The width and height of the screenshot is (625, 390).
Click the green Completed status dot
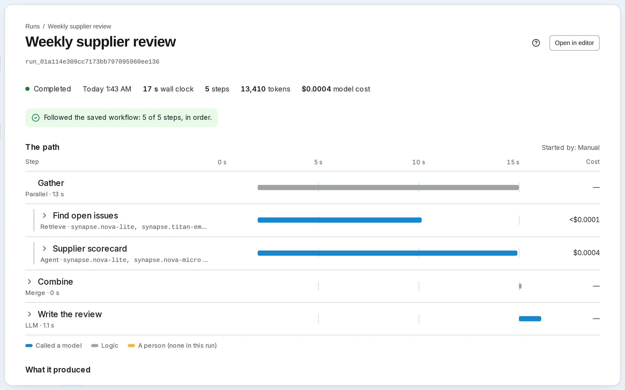[x=27, y=89]
